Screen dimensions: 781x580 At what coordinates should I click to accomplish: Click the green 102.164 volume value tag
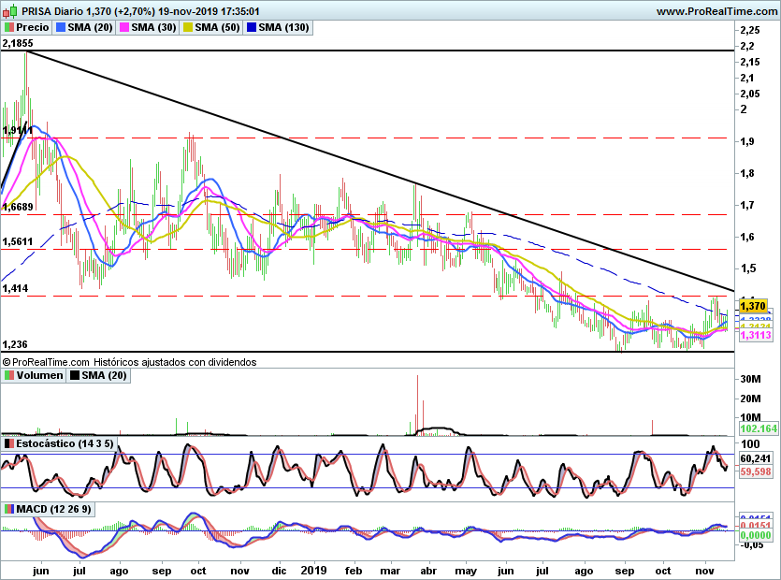[x=759, y=428]
